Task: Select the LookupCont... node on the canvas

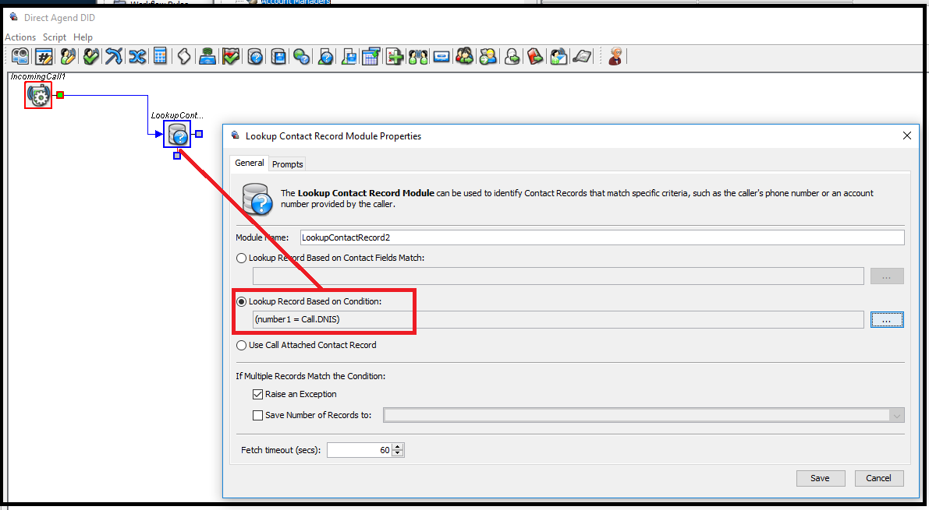Action: [177, 134]
